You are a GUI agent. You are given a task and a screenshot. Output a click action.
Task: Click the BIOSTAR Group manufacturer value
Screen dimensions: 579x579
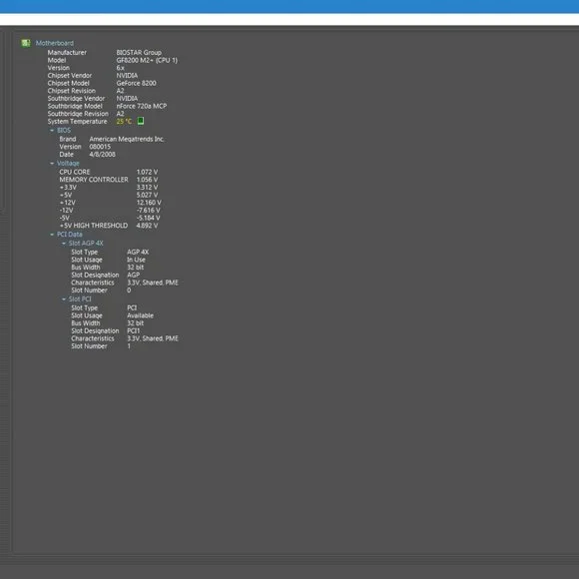pyautogui.click(x=139, y=53)
